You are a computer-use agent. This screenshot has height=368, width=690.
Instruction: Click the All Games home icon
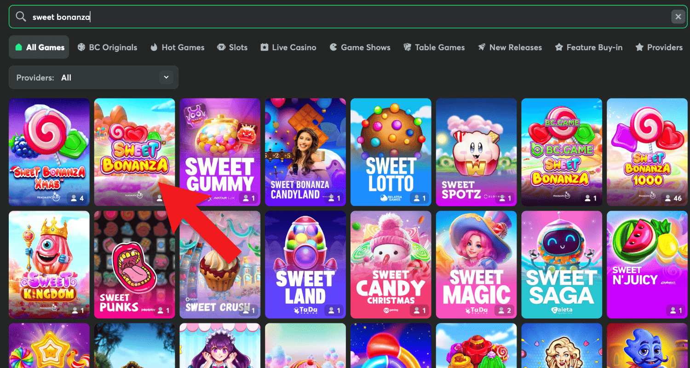tap(18, 47)
